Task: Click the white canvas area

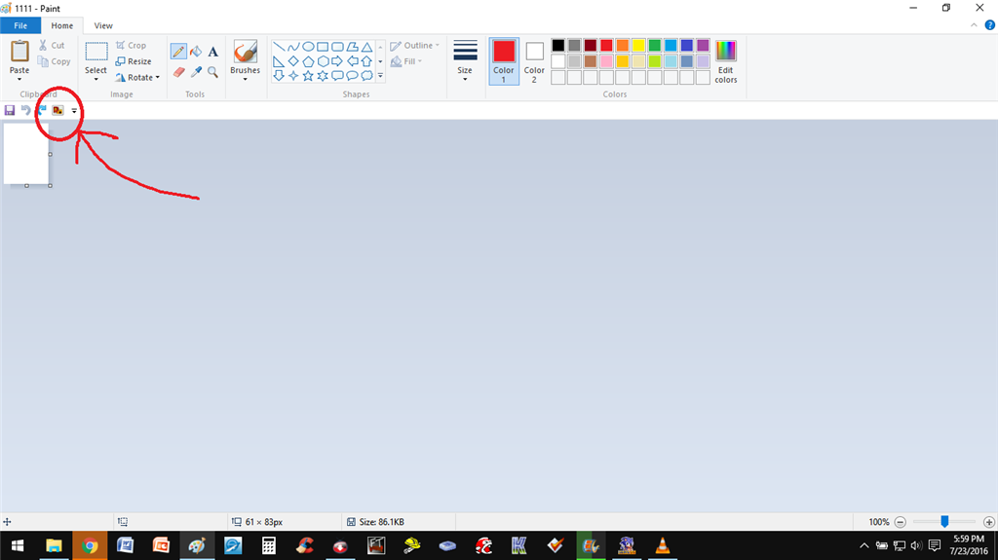Action: point(26,153)
